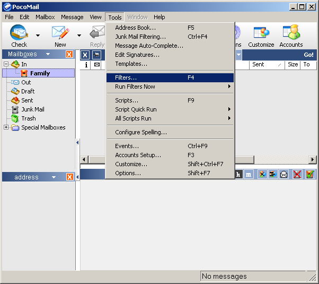Click the red X icon in preview toolbar
319x284 pixels.
(298, 174)
